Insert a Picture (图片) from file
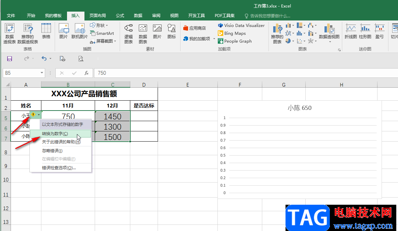This screenshot has width=398, height=231. point(64,31)
